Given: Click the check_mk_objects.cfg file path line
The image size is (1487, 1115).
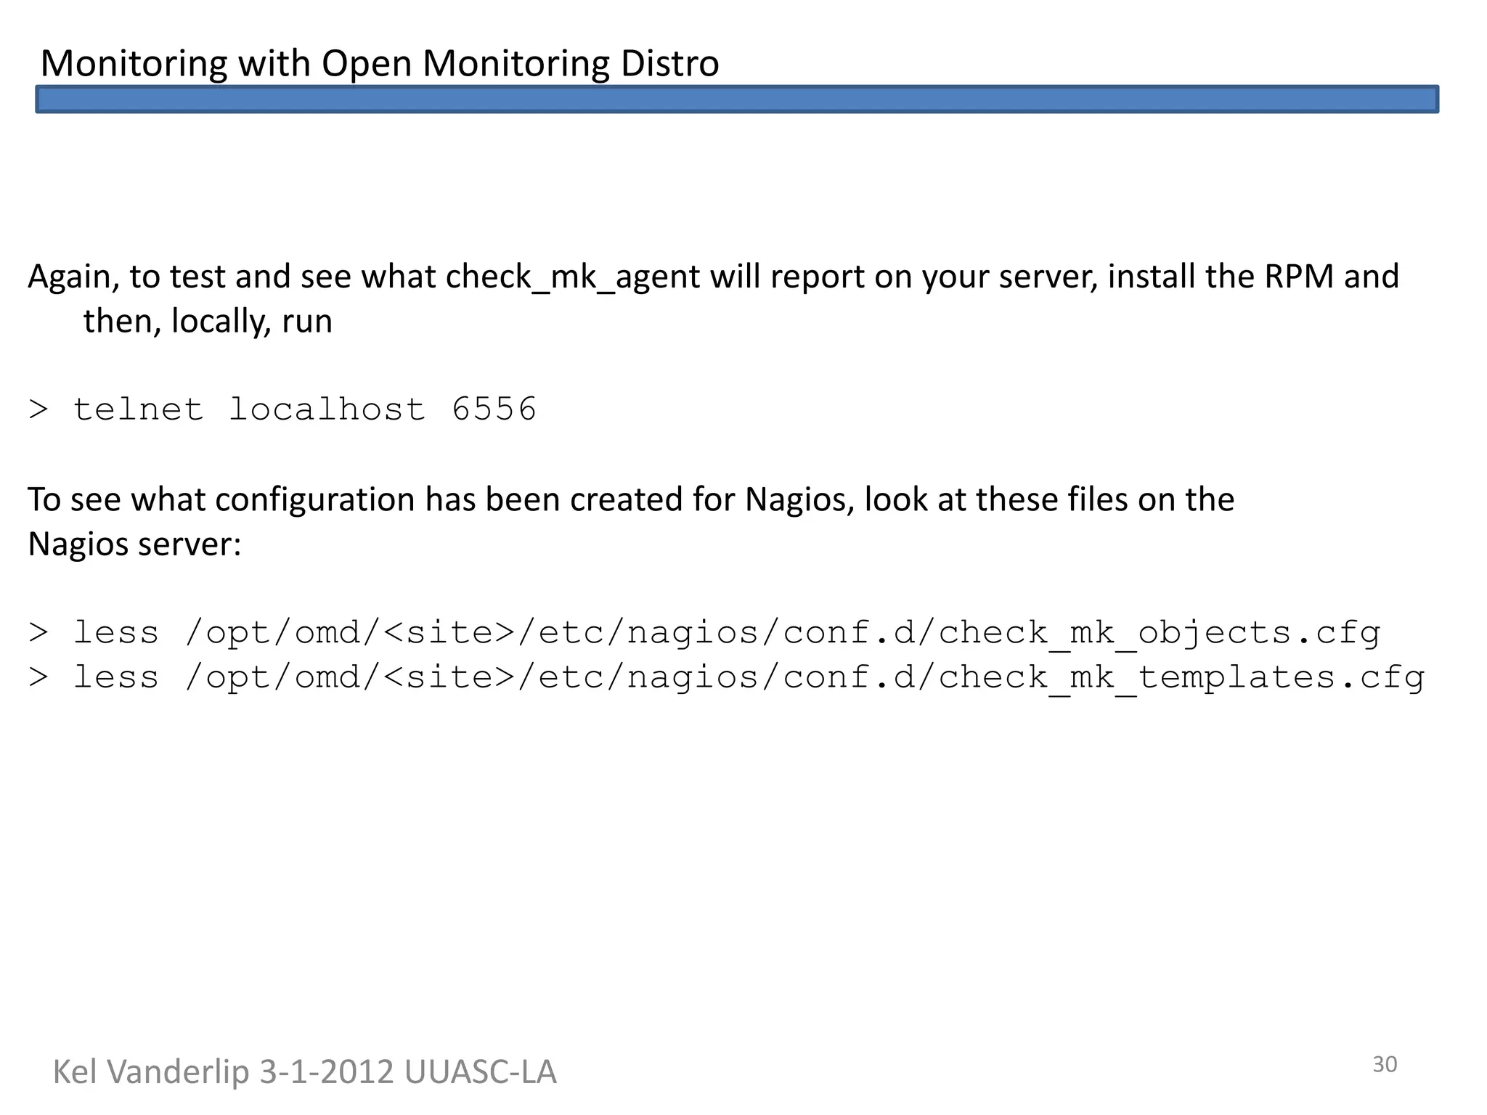Looking at the screenshot, I should coord(704,632).
